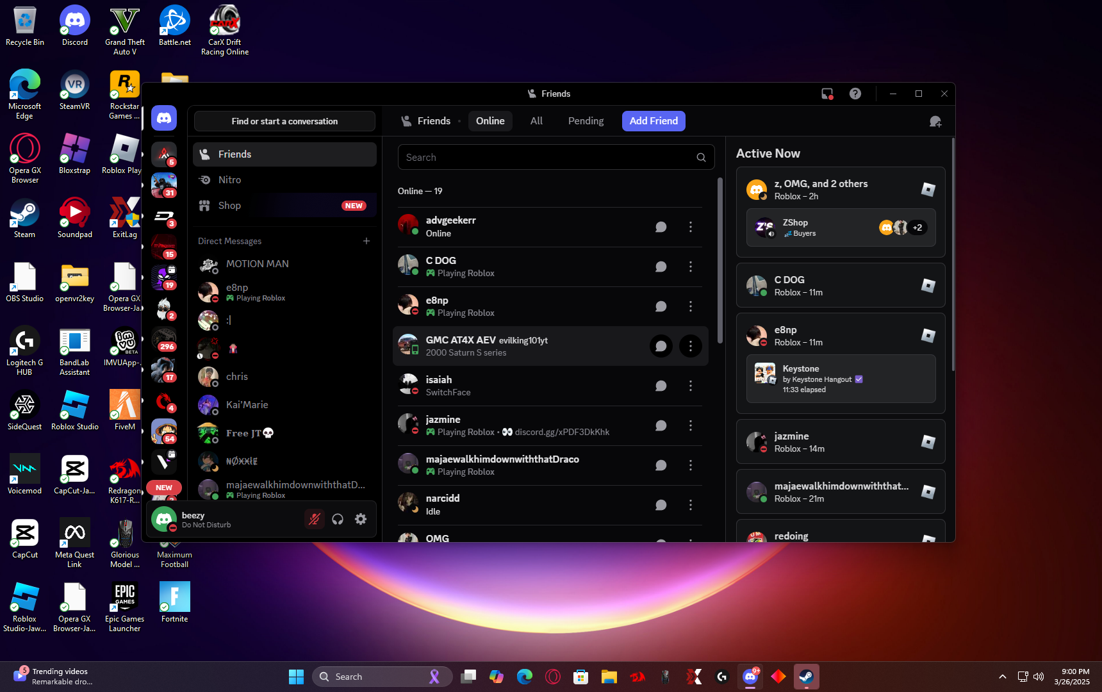Click Roblox icon on jazmine activity card
Screen dimensions: 1102x692
[x=928, y=441]
